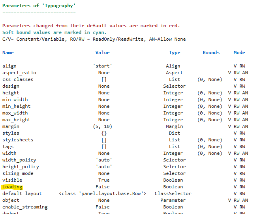Click the 'Bounds' column header

point(211,53)
